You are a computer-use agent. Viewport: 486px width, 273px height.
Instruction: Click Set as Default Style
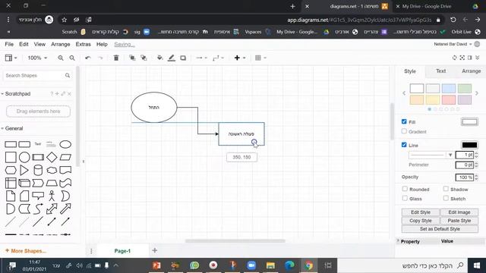click(440, 229)
